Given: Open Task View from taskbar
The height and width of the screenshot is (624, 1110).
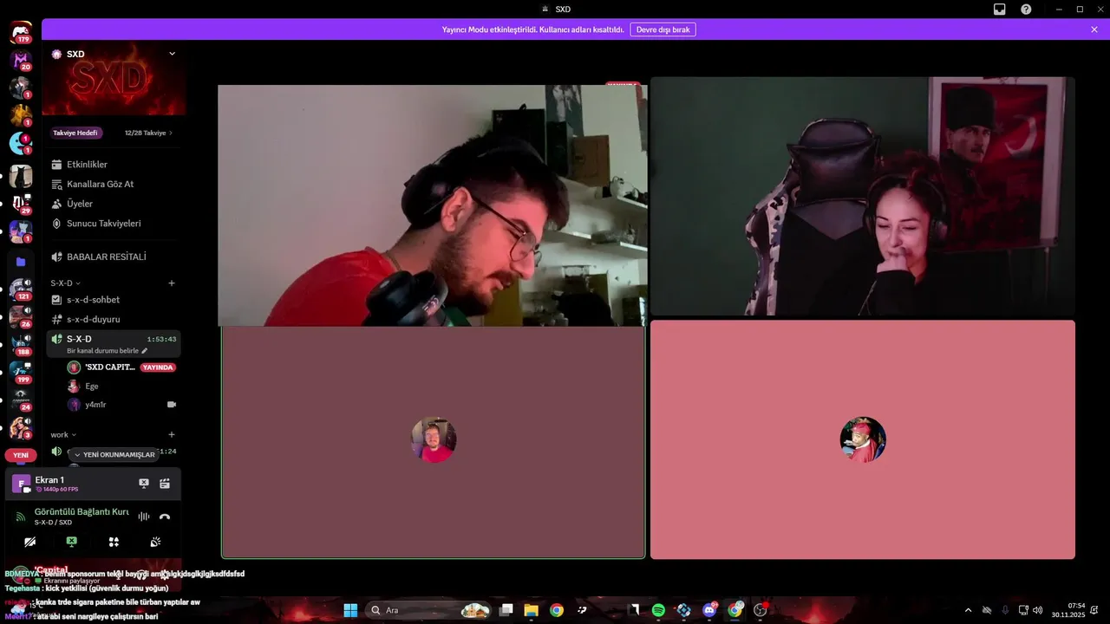Looking at the screenshot, I should (x=506, y=610).
